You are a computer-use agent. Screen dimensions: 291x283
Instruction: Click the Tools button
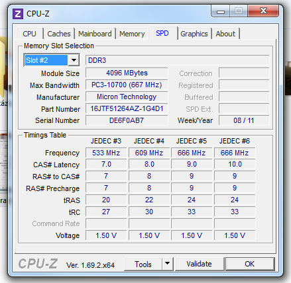[x=143, y=264]
